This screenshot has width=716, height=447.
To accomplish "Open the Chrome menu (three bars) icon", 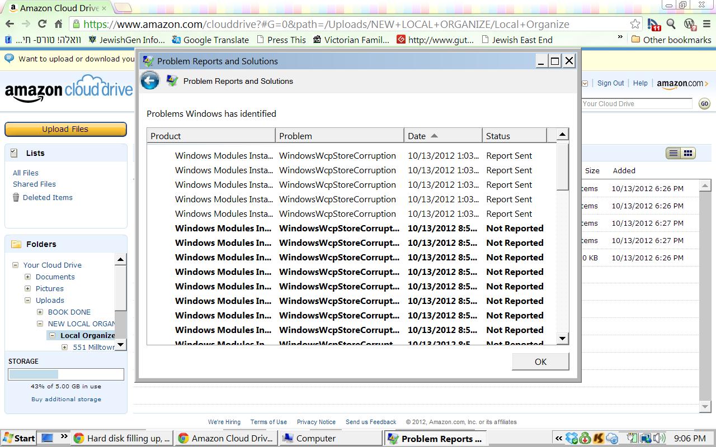I will point(706,23).
